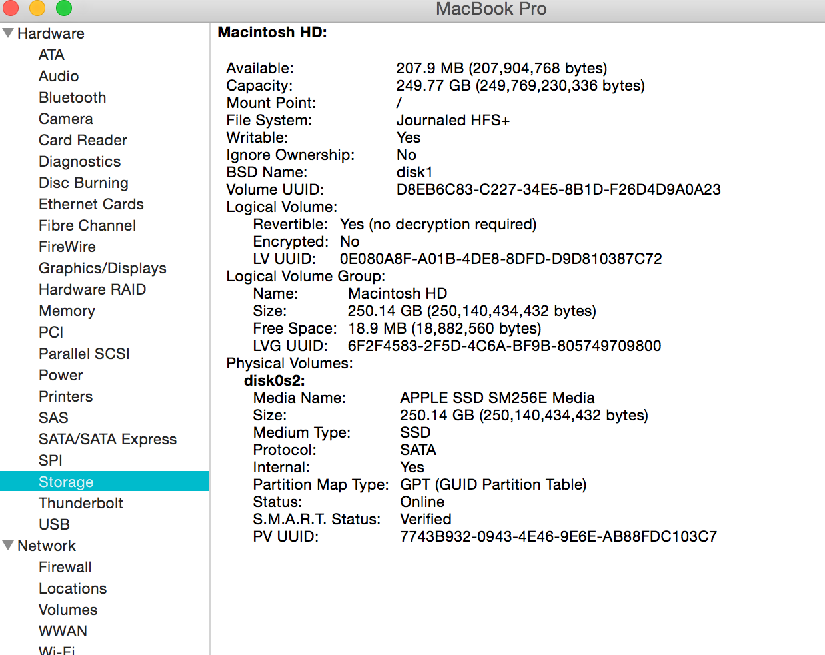Click the Physical Volumes label
Screen dimensions: 825x655
290,363
